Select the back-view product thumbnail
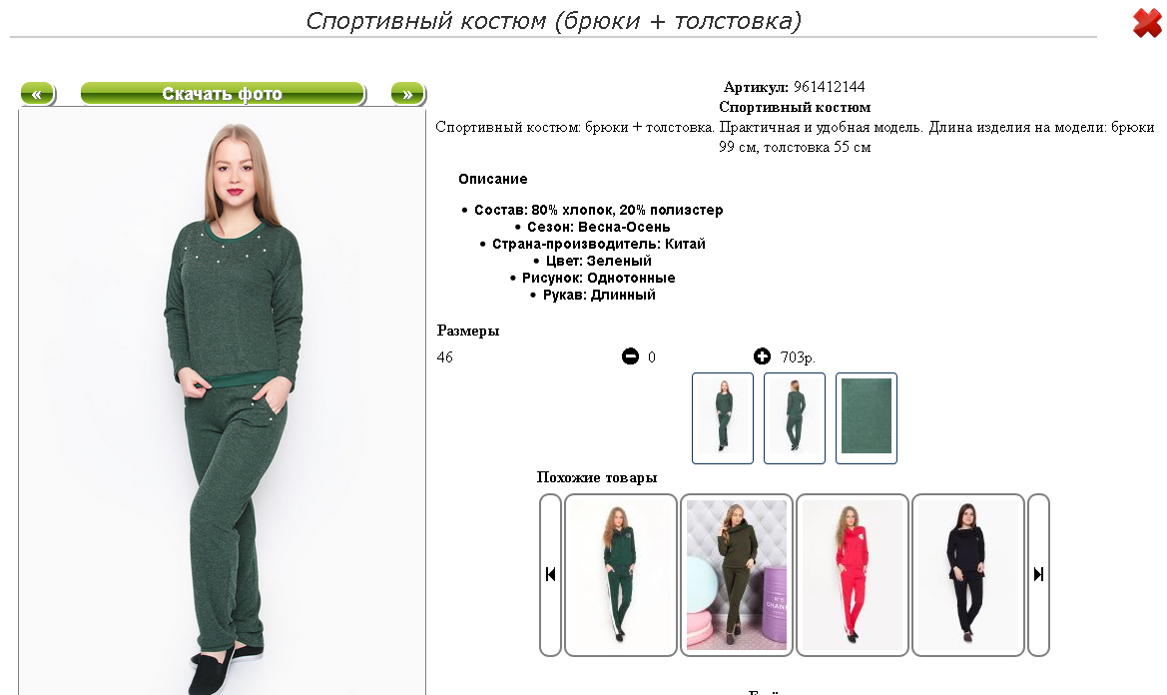1167x695 pixels. point(795,418)
